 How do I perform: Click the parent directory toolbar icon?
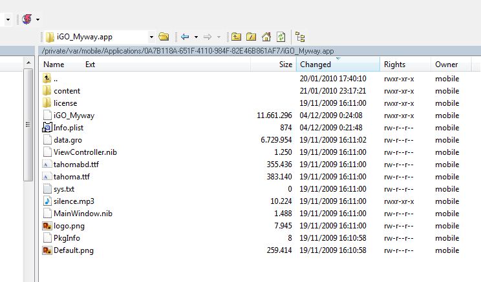[237, 37]
